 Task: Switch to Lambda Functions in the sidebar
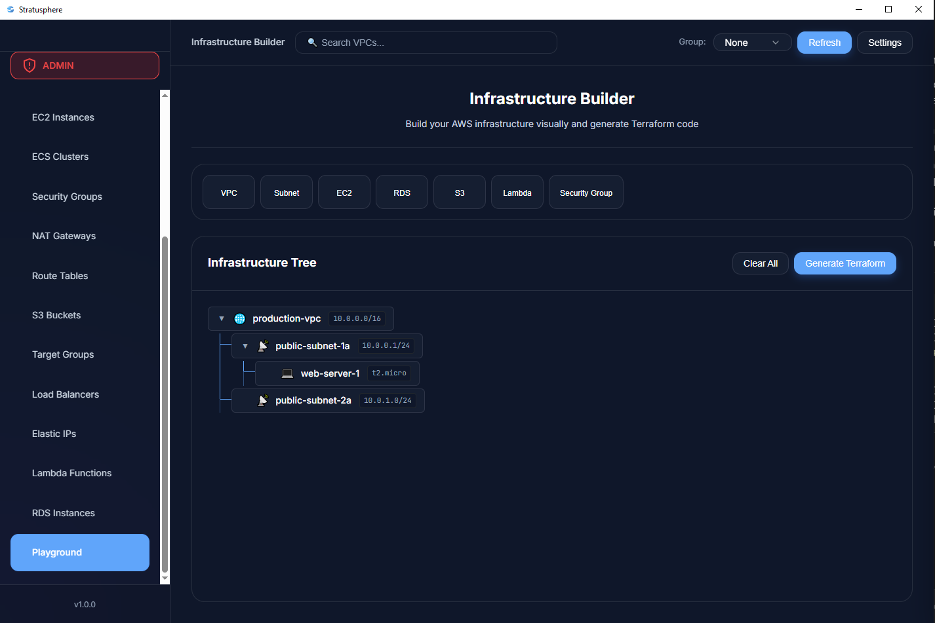point(71,472)
